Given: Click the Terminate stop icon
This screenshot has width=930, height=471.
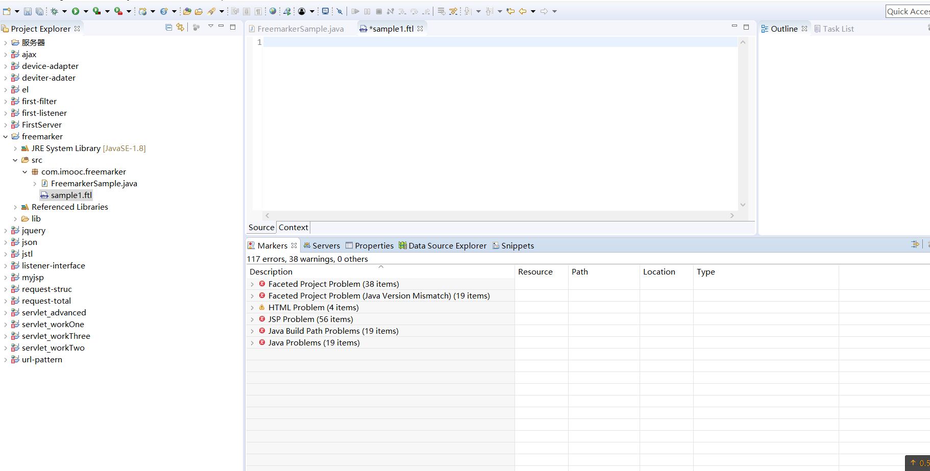Looking at the screenshot, I should (x=379, y=11).
